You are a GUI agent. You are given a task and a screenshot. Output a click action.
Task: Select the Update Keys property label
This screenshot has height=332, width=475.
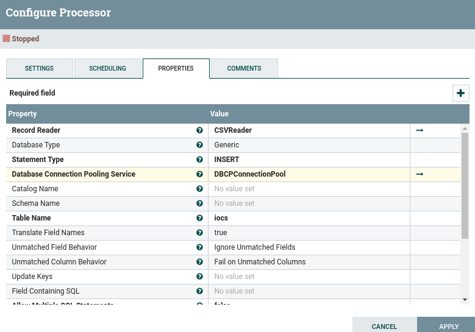32,277
